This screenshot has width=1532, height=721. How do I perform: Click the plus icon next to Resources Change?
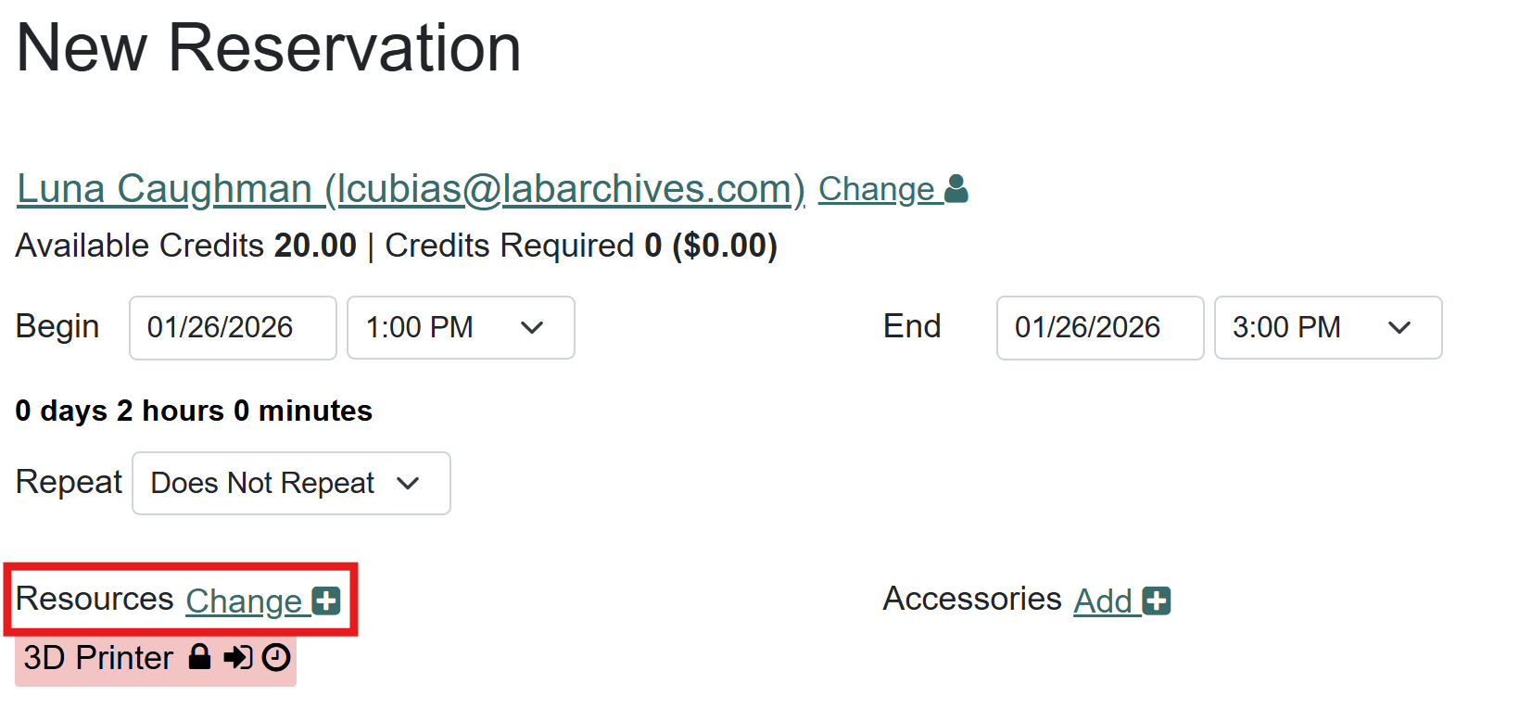[326, 601]
